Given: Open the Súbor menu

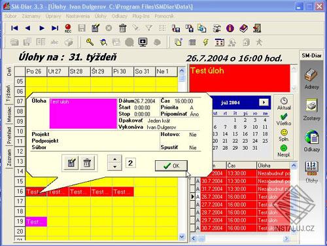Looking at the screenshot, I should click(x=10, y=16).
